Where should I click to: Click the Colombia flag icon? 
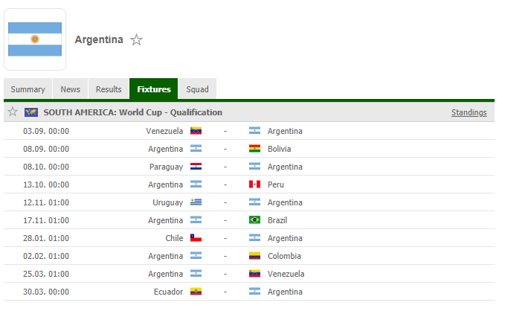point(255,256)
